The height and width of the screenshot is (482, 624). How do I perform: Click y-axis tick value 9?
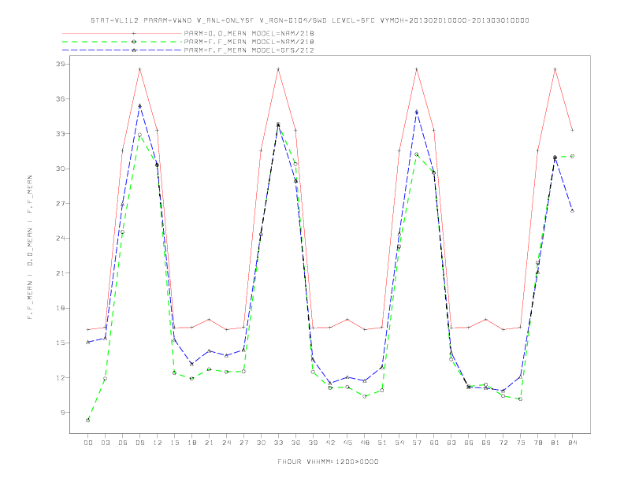[x=62, y=413]
